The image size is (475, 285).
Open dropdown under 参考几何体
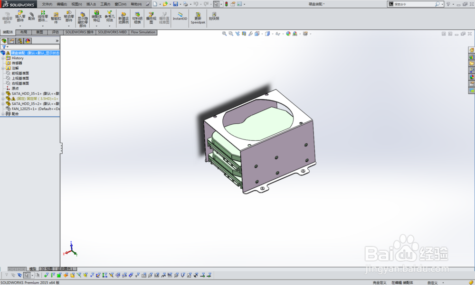pyautogui.click(x=110, y=26)
